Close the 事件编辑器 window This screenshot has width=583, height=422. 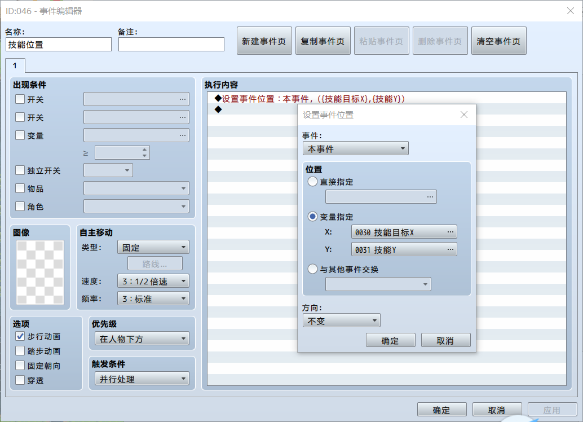[x=571, y=11]
